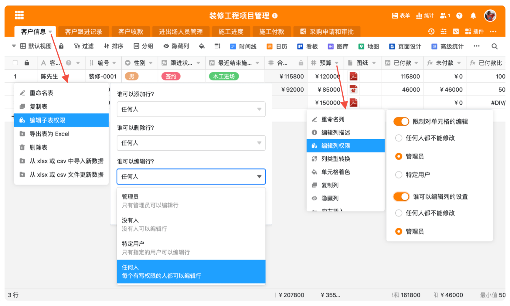Viewport: 510px width, 306px height.
Task: Click the cell fill color bucket icon
Action: (202, 46)
